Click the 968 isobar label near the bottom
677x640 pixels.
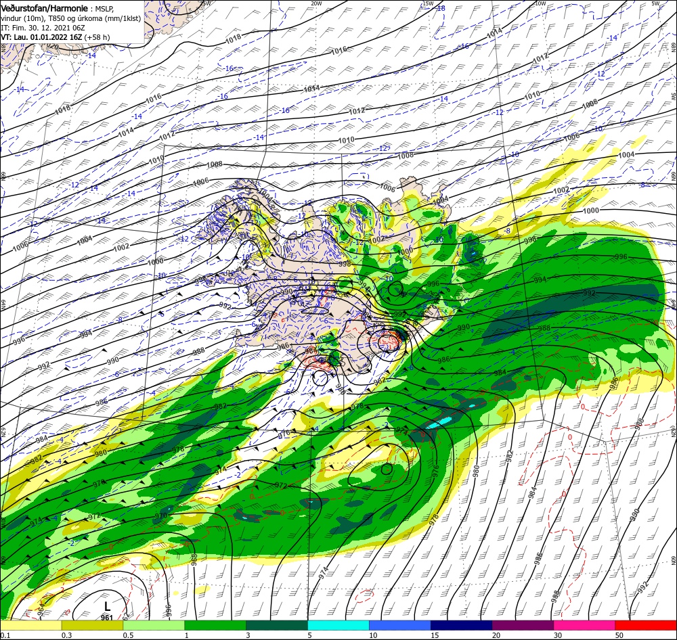194,559
